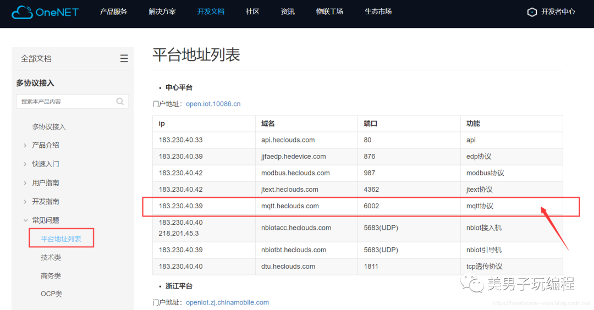Expand the 快速入门 chevron
Screen dimensions: 594x310
point(25,164)
